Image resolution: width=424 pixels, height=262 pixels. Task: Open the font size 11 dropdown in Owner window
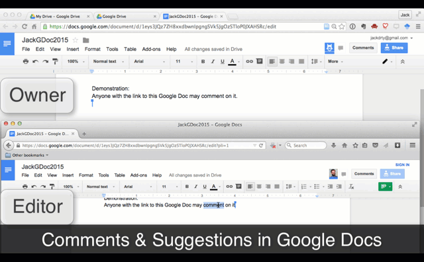pyautogui.click(x=184, y=62)
